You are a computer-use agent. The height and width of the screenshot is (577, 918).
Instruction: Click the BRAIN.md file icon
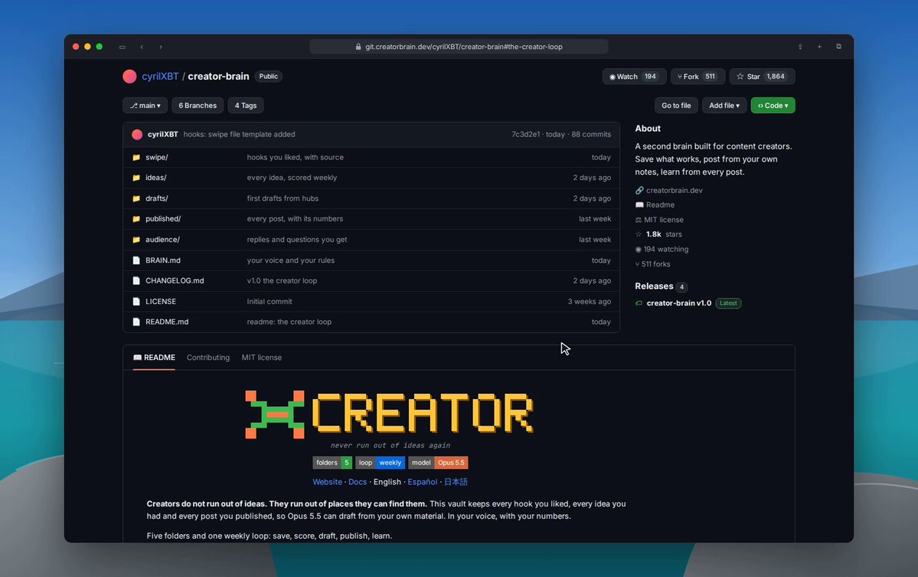(x=136, y=260)
